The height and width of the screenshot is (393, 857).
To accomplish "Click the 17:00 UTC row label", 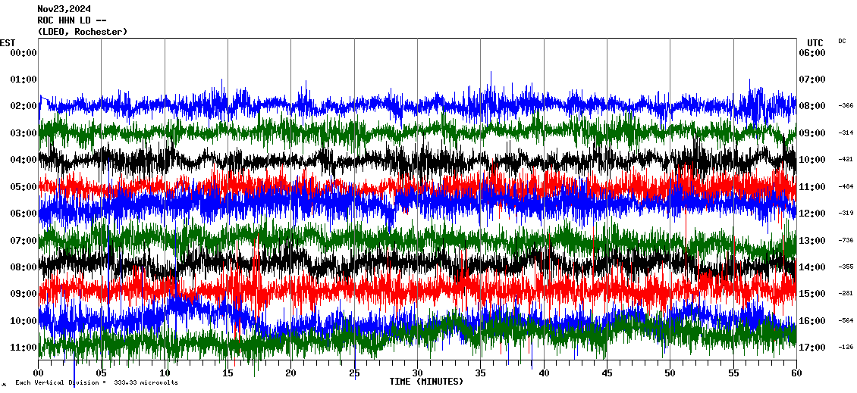I will pyautogui.click(x=811, y=348).
